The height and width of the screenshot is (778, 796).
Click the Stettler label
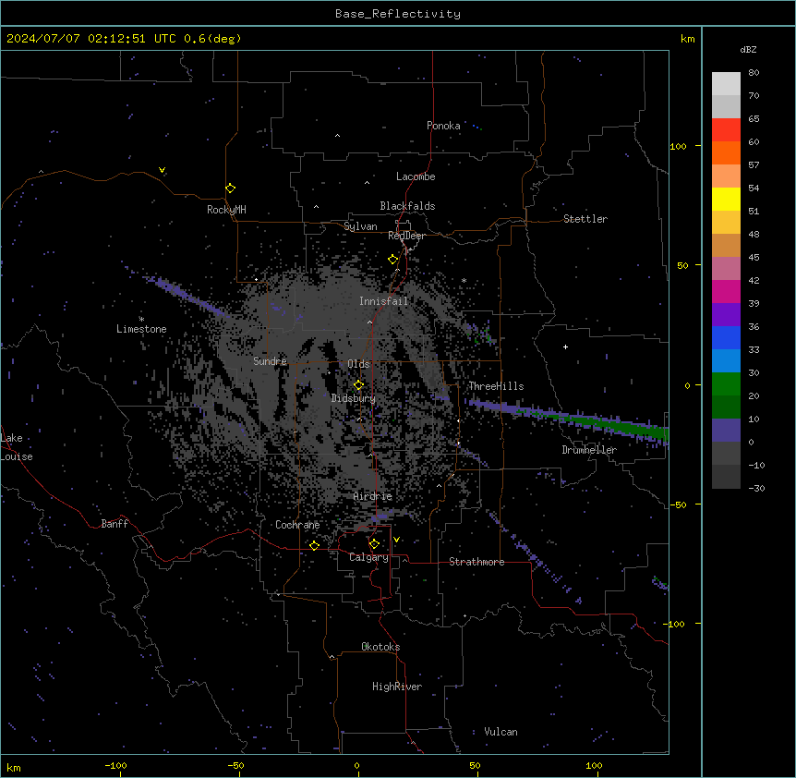(585, 219)
